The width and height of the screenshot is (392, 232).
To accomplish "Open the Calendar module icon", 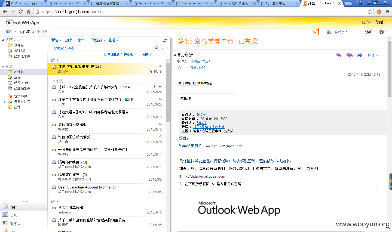I will pos(5,214).
